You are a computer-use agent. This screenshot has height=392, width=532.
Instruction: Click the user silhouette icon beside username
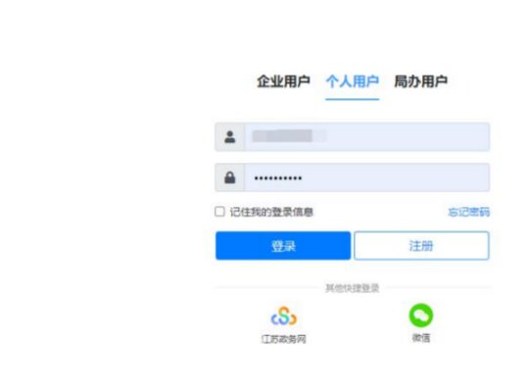click(x=229, y=137)
